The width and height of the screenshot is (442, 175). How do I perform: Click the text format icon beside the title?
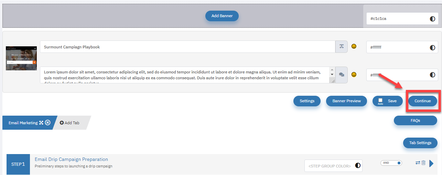342,47
